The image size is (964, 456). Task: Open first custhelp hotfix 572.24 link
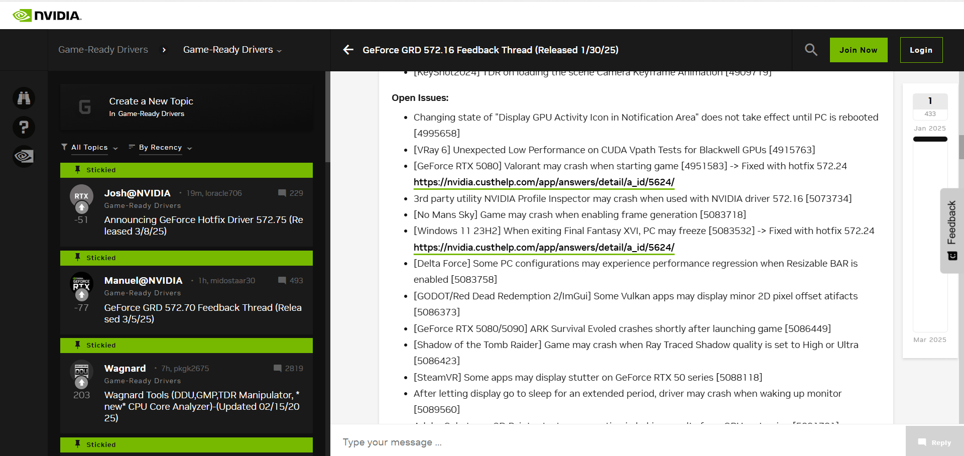click(x=544, y=182)
